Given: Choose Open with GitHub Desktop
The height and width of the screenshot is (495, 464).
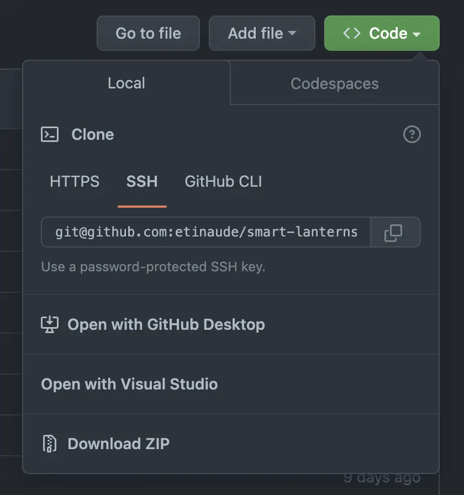Looking at the screenshot, I should pyautogui.click(x=231, y=324).
